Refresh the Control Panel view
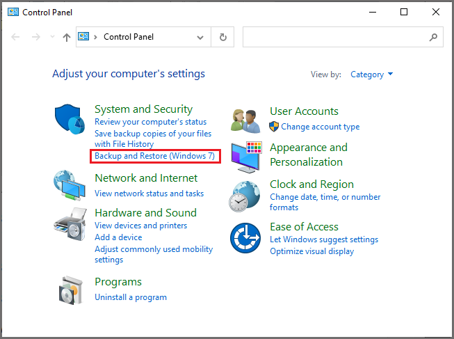Viewport: 454px width, 339px height. pyautogui.click(x=222, y=37)
